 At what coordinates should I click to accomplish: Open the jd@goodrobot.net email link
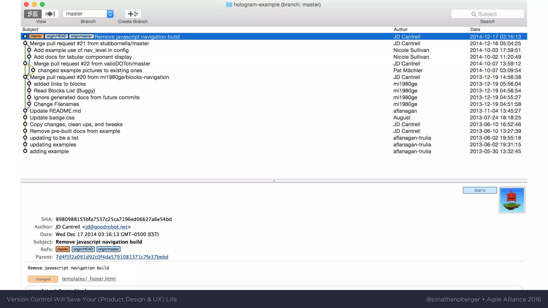106,227
